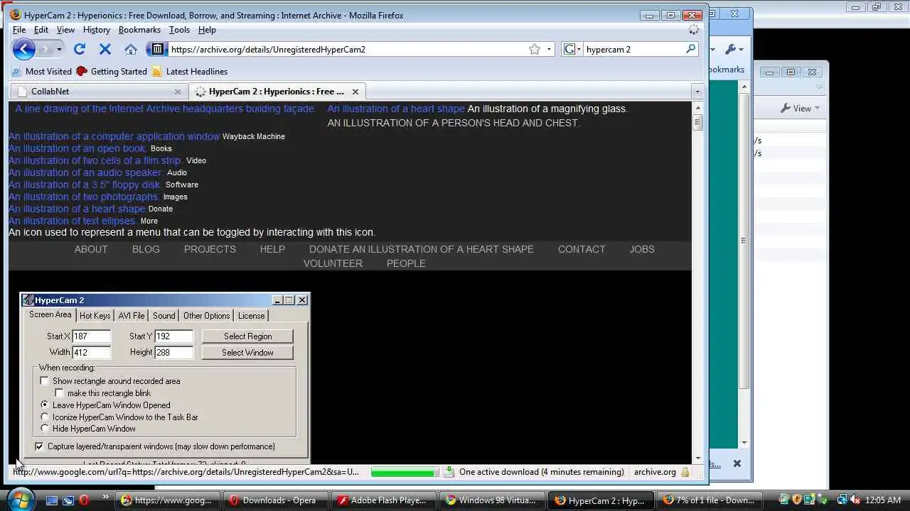Open the History menu
This screenshot has height=511, width=910.
(x=96, y=30)
